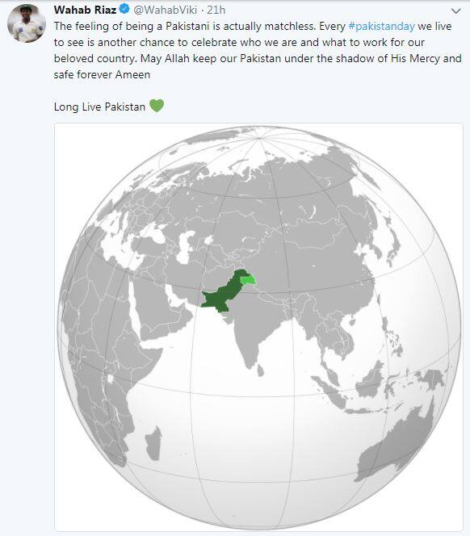This screenshot has height=536, width=470.
Task: Open Wahab Riaz's profile avatar photo
Action: tap(27, 23)
